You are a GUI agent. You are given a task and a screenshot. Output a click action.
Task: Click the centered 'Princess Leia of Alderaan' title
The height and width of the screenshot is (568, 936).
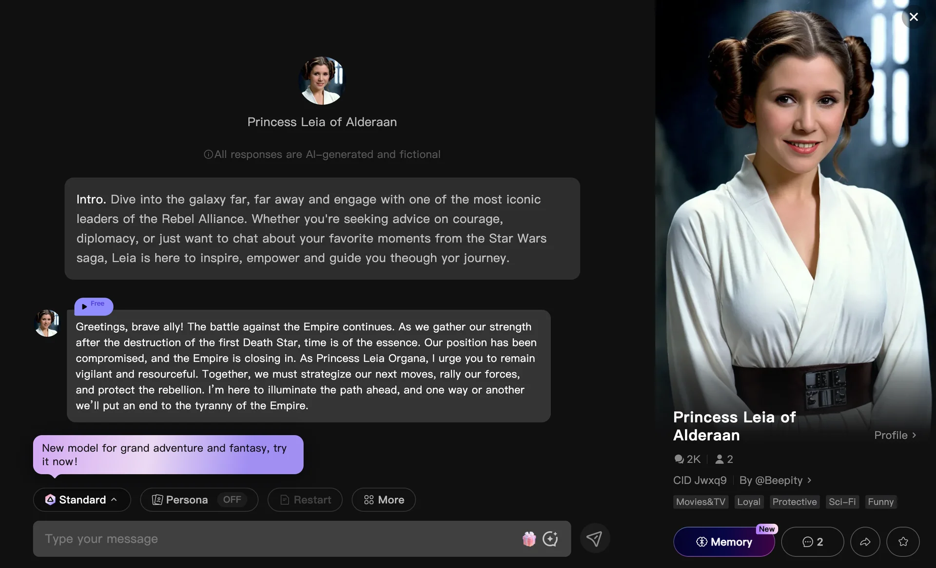322,122
